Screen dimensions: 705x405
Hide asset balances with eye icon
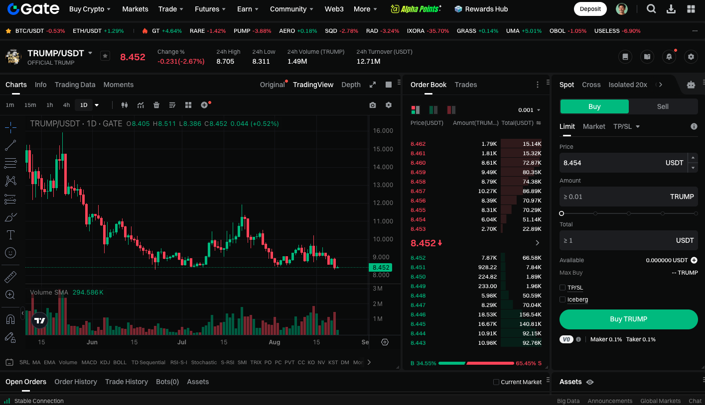click(590, 382)
